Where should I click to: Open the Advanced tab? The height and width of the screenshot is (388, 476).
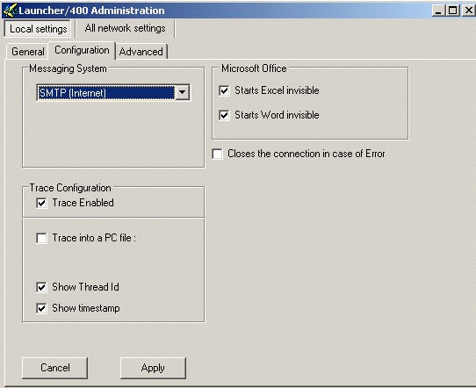click(141, 52)
